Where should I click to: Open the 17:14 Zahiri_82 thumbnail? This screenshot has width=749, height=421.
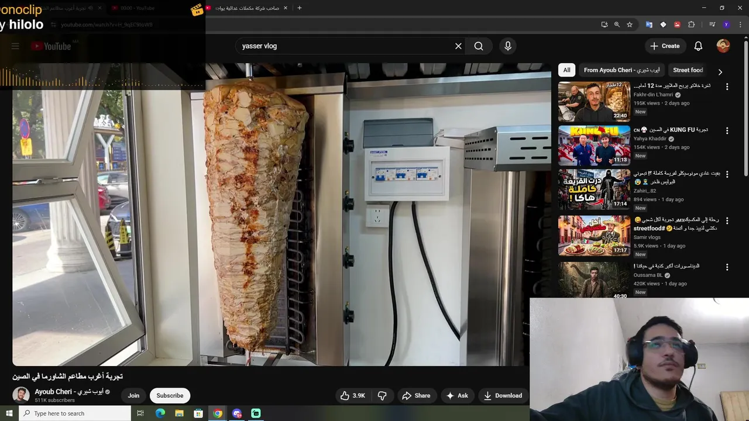pos(594,190)
